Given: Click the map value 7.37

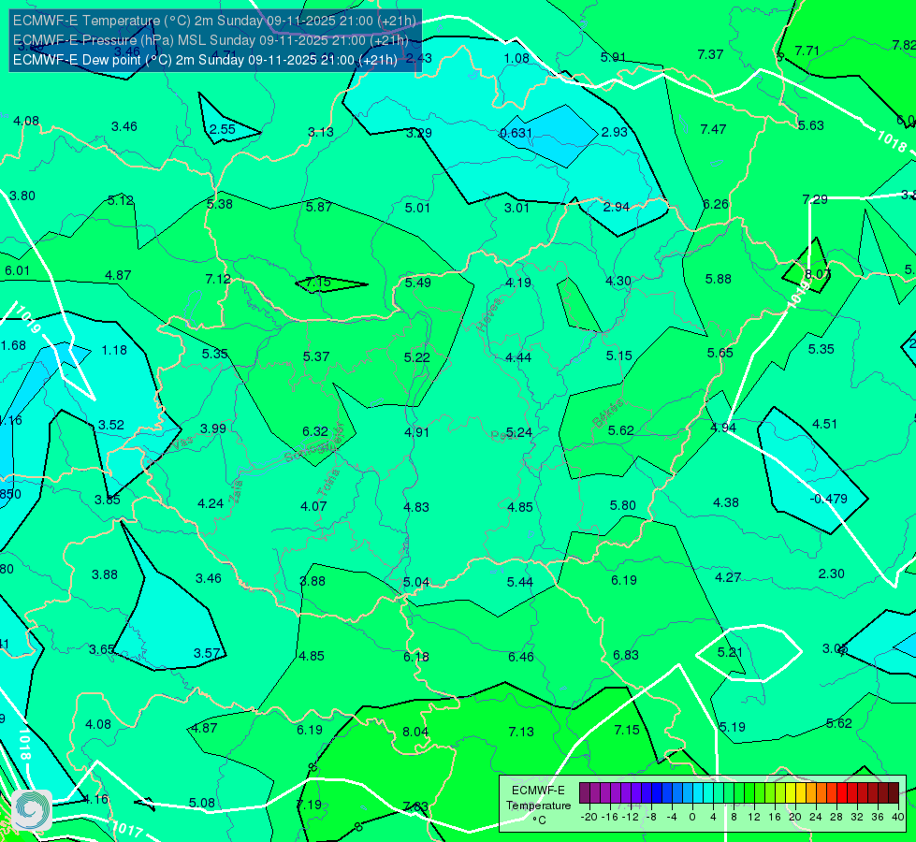Looking at the screenshot, I should [710, 54].
